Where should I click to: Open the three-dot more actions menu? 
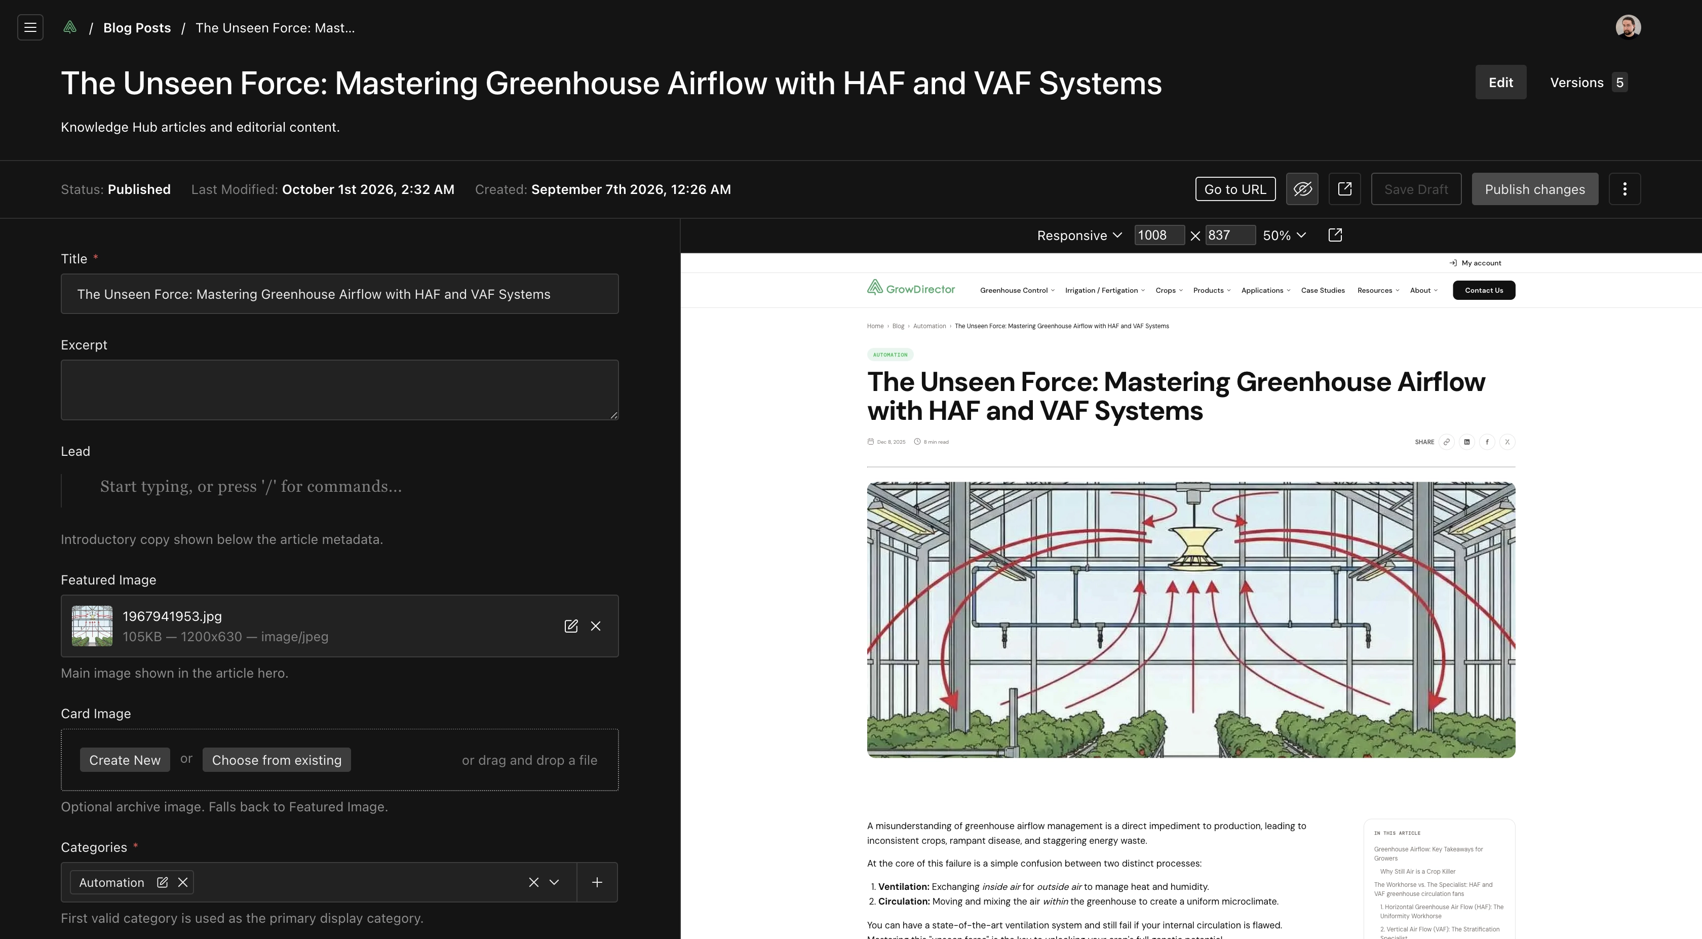(1624, 189)
